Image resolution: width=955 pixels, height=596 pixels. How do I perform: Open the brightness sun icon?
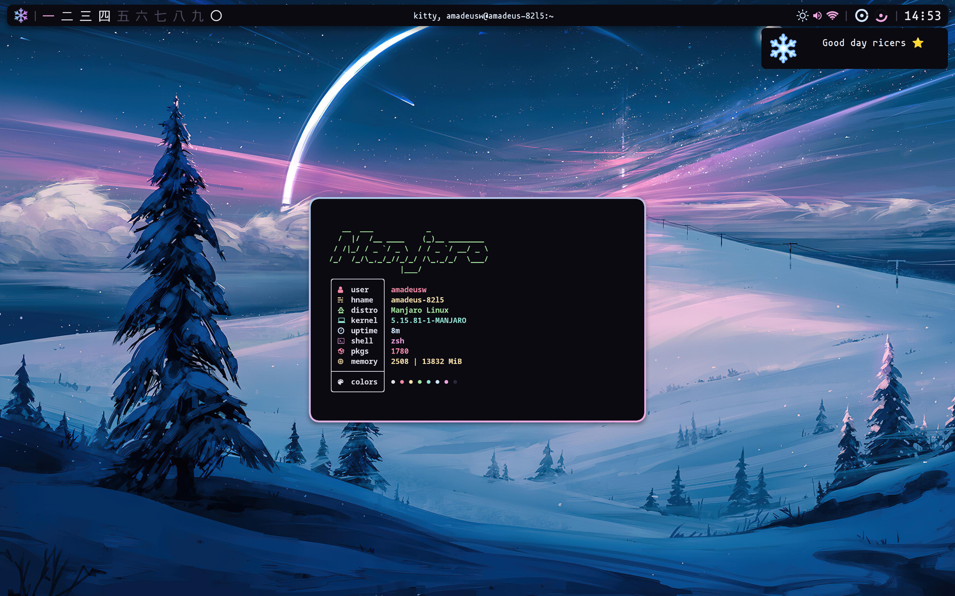click(x=802, y=16)
